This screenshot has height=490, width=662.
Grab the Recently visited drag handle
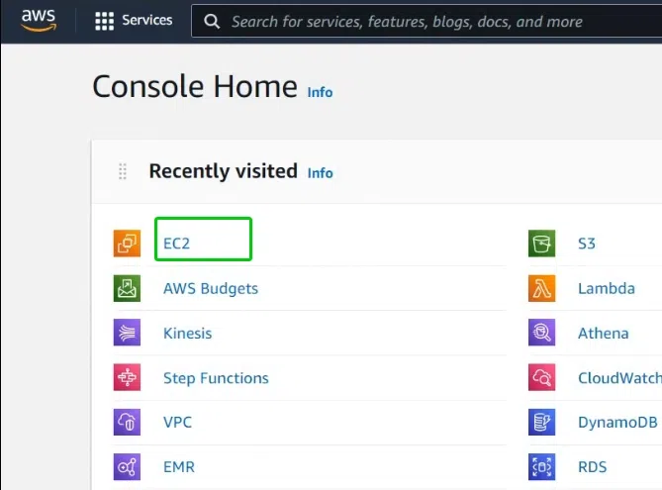coord(123,171)
